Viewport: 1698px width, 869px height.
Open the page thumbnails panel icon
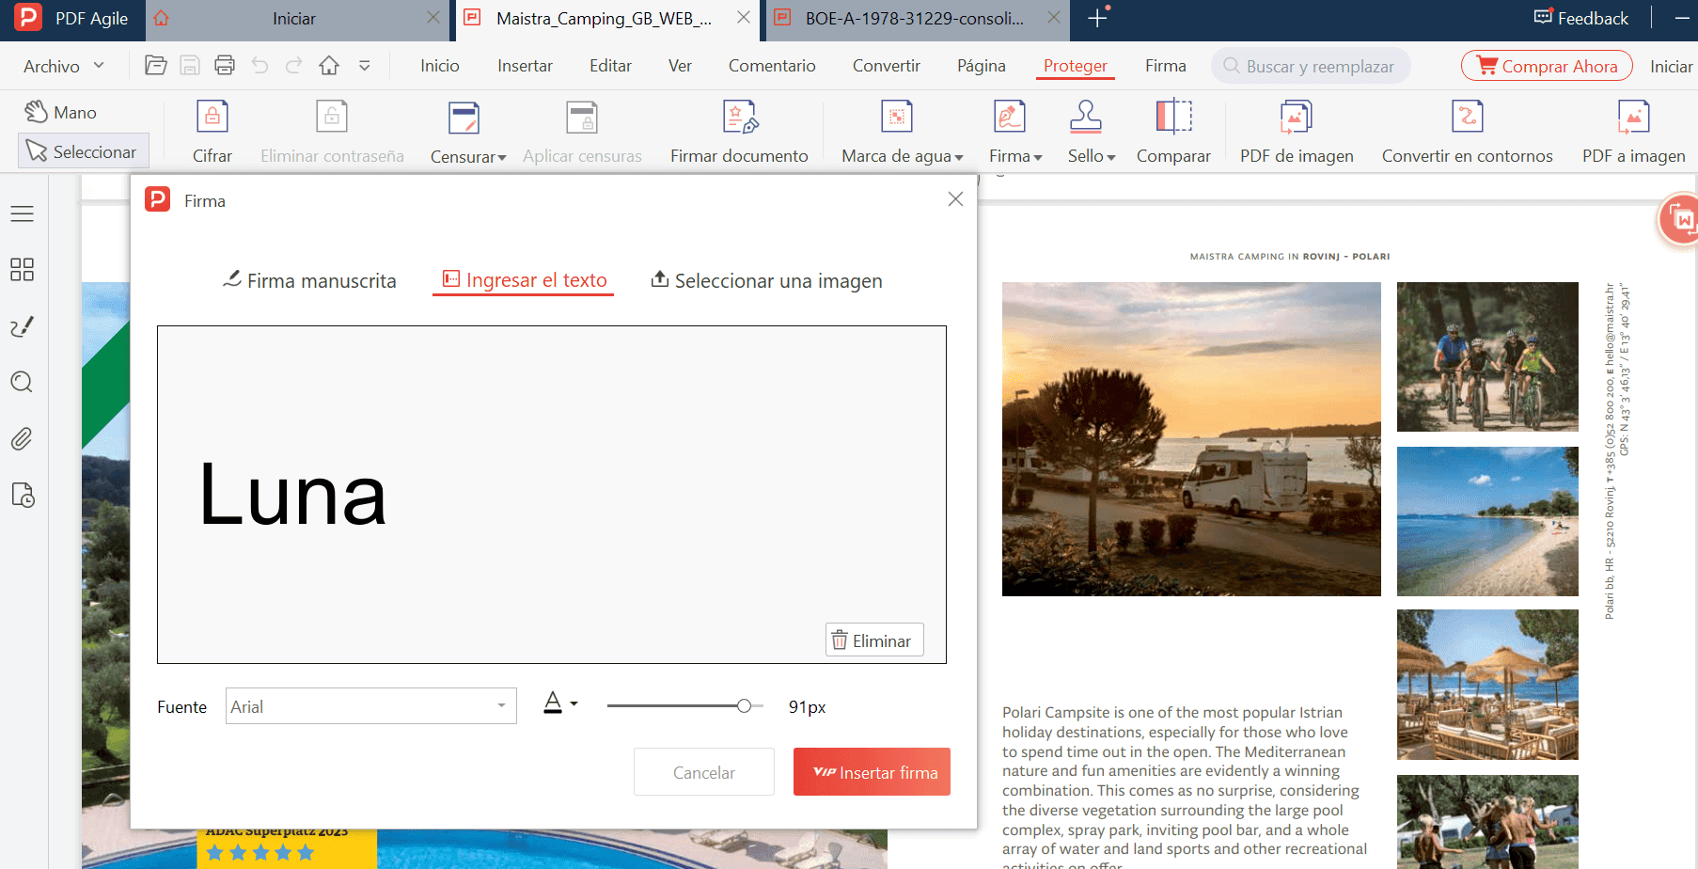pos(23,270)
